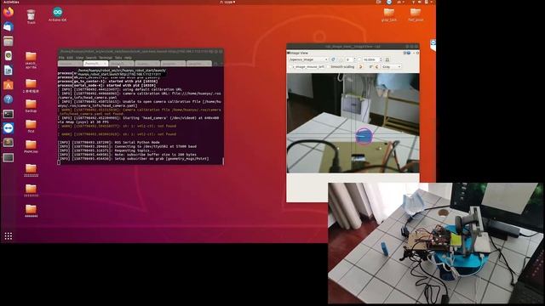Toggle the Smooth scaling checkbox
The image size is (545, 306).
(328, 66)
